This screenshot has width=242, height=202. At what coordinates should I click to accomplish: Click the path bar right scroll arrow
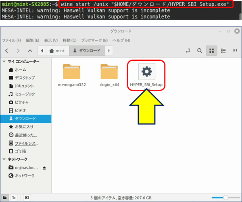point(109,51)
